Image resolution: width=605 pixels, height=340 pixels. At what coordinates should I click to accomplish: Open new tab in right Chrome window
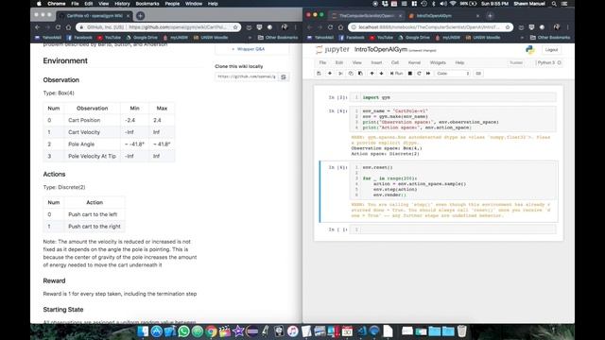click(x=490, y=16)
